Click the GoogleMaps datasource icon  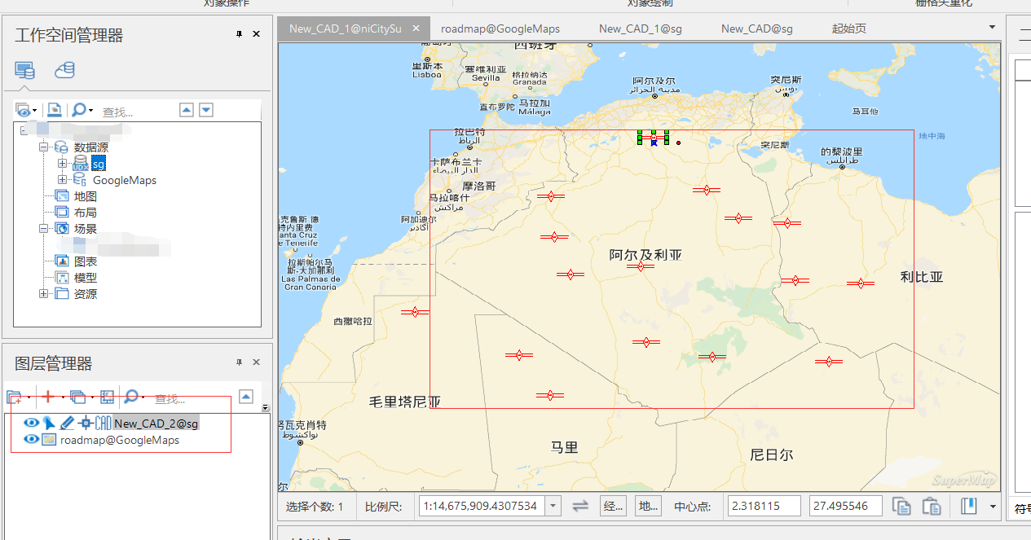[80, 179]
